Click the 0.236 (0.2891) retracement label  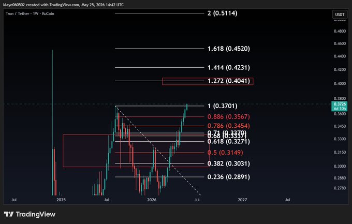[x=228, y=177]
